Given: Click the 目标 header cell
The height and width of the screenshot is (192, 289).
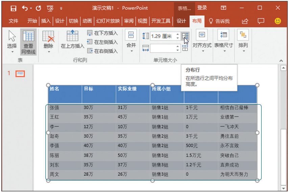Looking at the screenshot, I should pyautogui.click(x=99, y=94).
